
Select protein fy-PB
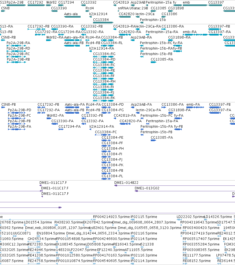coord(178,127)
